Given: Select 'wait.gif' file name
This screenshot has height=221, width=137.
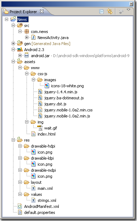Looking at the screenshot, I should [x=51, y=128].
